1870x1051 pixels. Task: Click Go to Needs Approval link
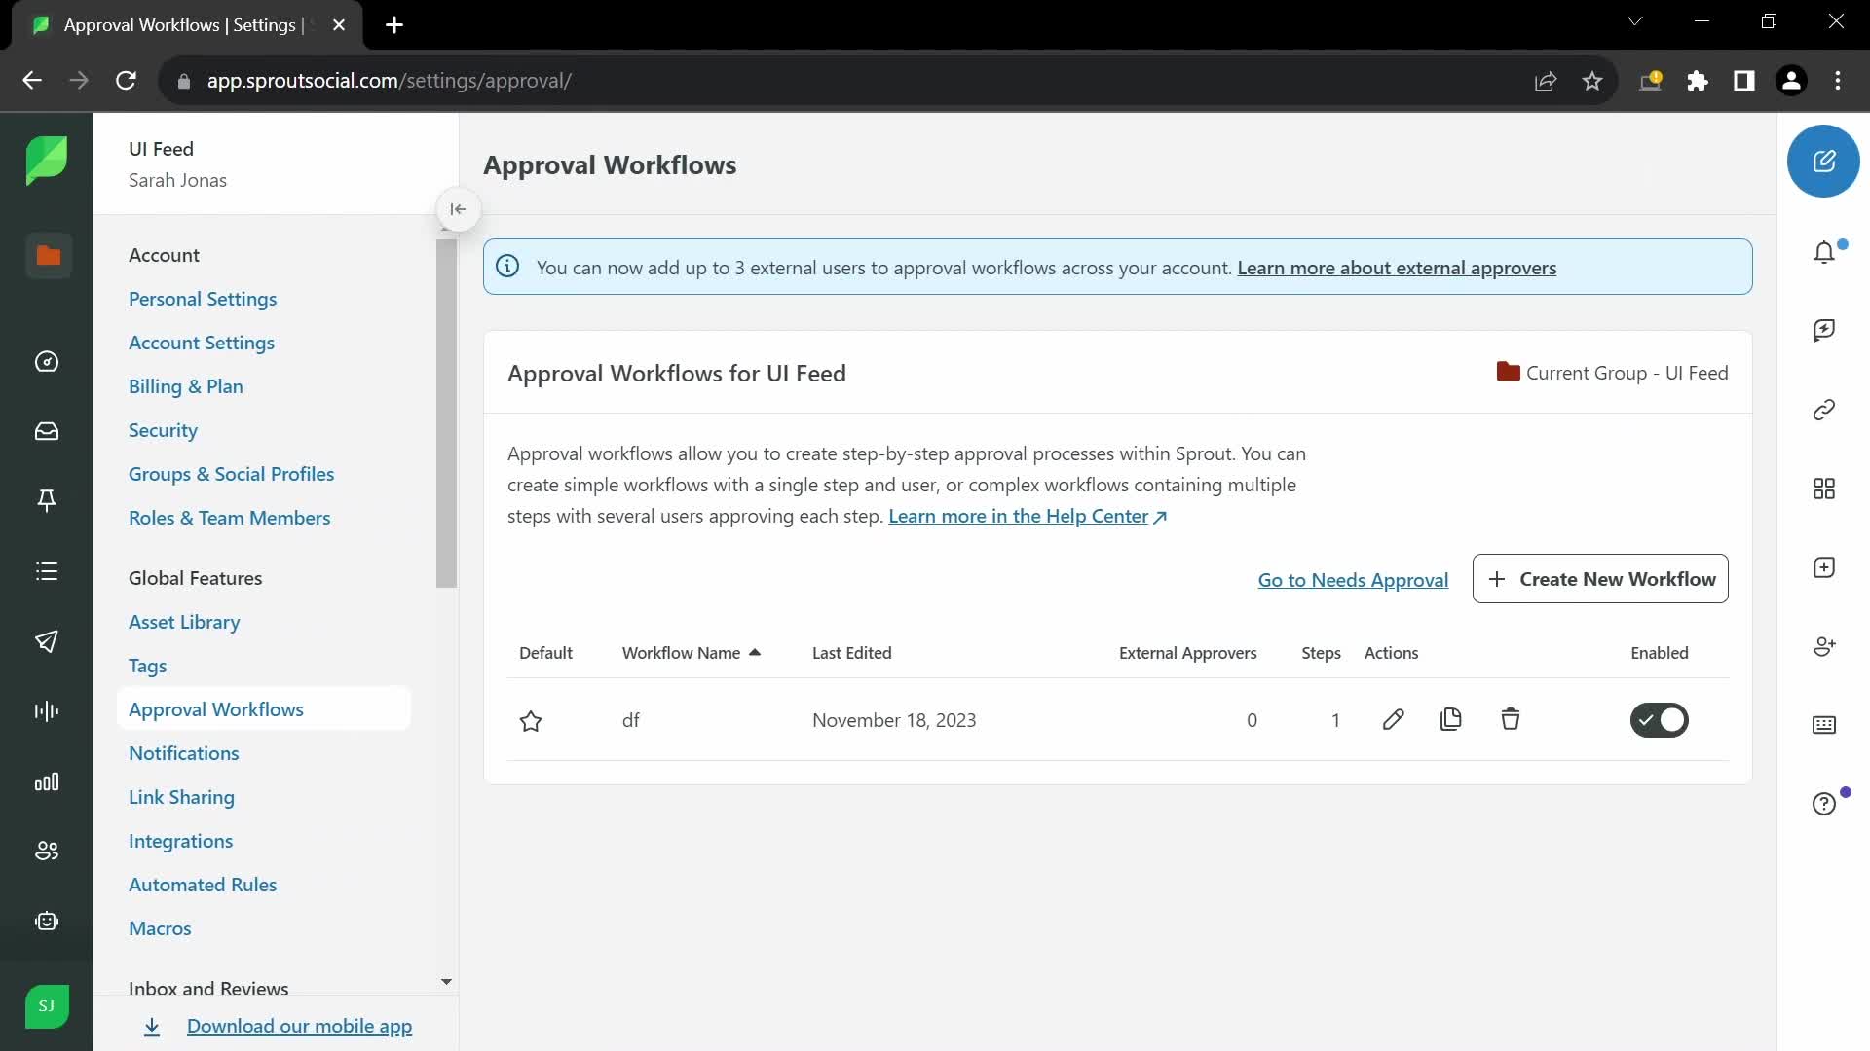point(1353,579)
